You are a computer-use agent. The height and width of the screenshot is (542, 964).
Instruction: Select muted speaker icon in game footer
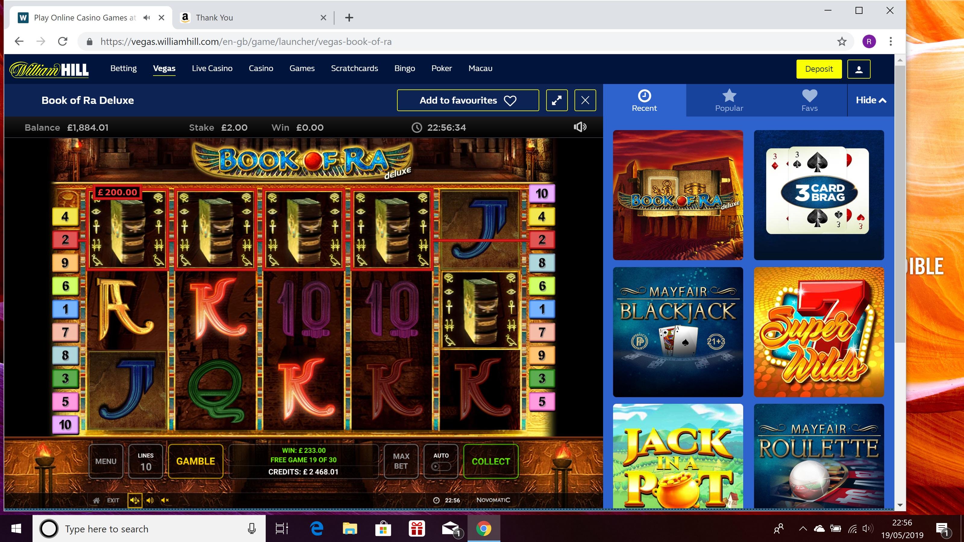click(x=165, y=500)
